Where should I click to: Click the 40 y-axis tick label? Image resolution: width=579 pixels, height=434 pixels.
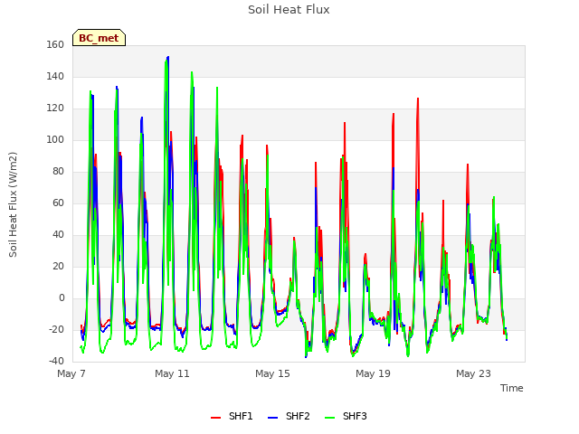click(x=58, y=235)
